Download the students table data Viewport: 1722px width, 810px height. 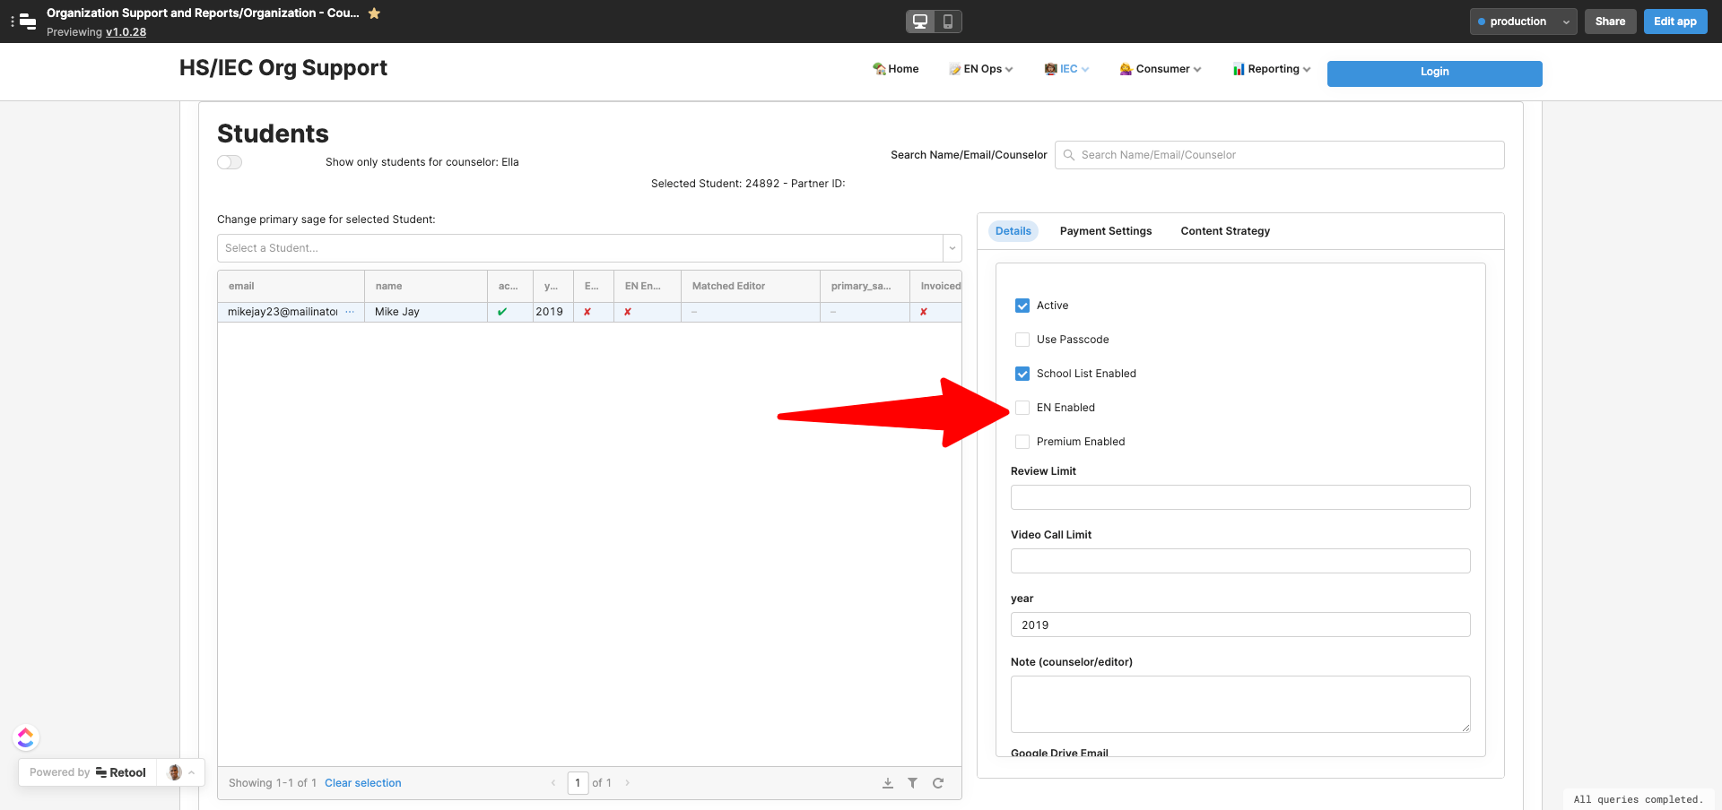click(x=888, y=783)
